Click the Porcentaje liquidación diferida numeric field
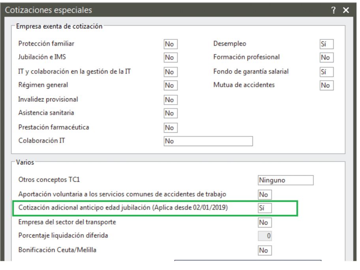Viewport: 360px width, 270px height. (x=265, y=236)
